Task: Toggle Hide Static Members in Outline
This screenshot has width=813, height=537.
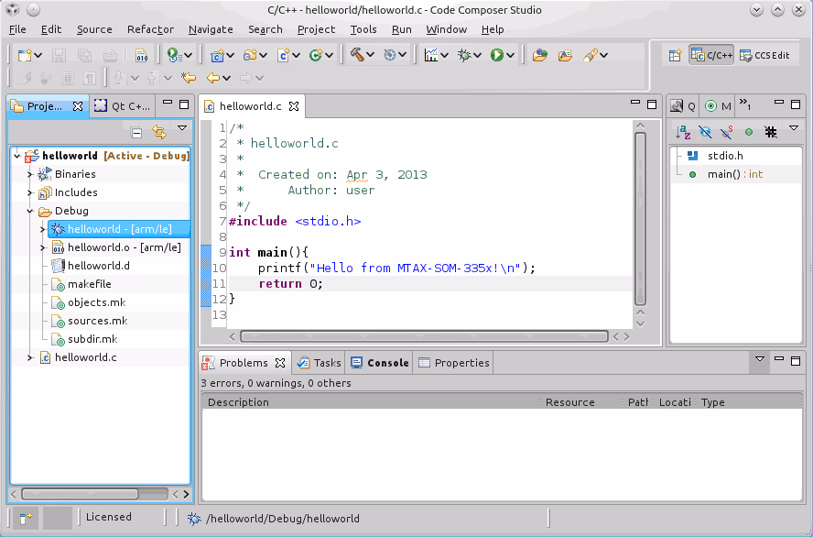Action: pos(727,132)
